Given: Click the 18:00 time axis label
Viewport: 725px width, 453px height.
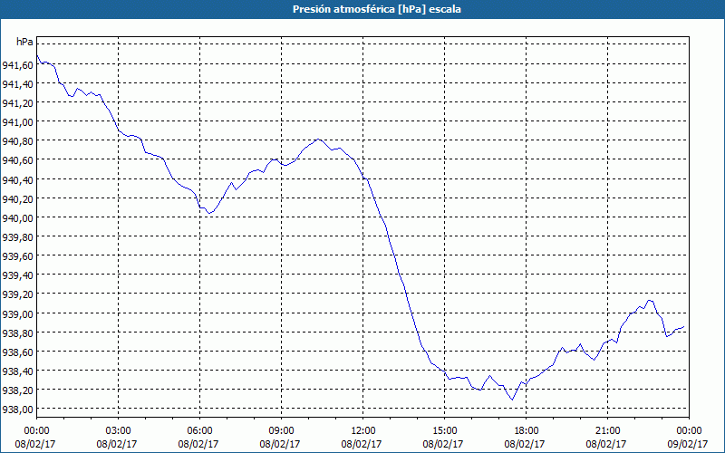Looking at the screenshot, I should [527, 431].
